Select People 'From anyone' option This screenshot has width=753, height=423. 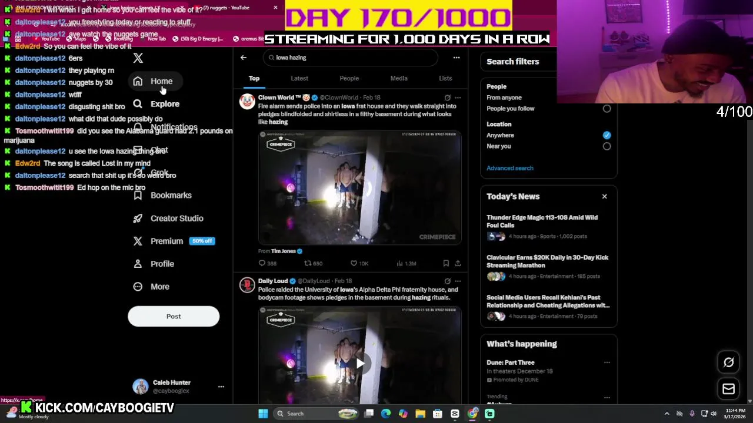504,98
